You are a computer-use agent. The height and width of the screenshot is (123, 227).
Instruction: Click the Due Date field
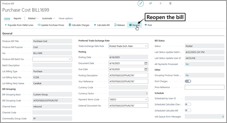click(128, 69)
